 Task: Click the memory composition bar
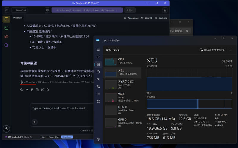[x=189, y=104]
